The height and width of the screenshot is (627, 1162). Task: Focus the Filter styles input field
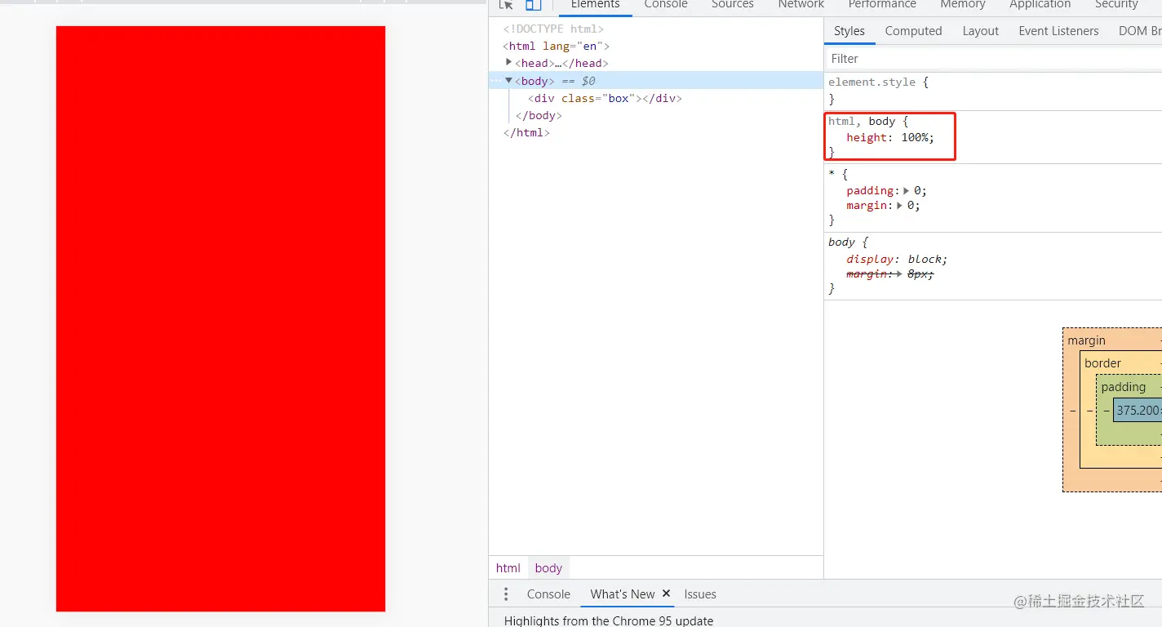pos(993,59)
